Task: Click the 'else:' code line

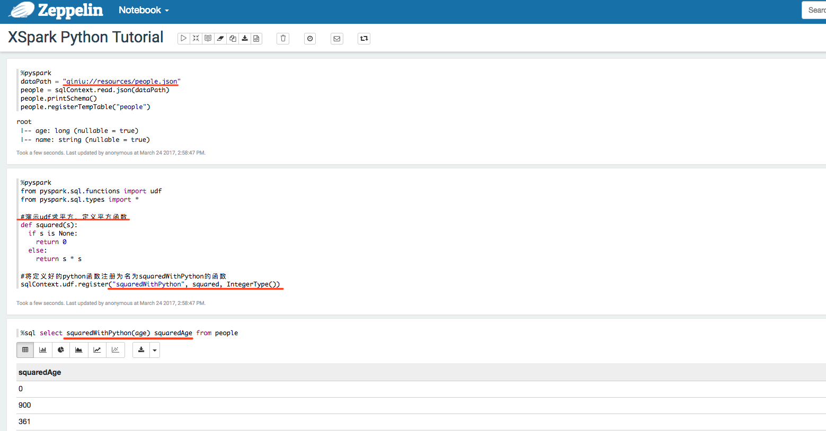Action: pos(38,250)
